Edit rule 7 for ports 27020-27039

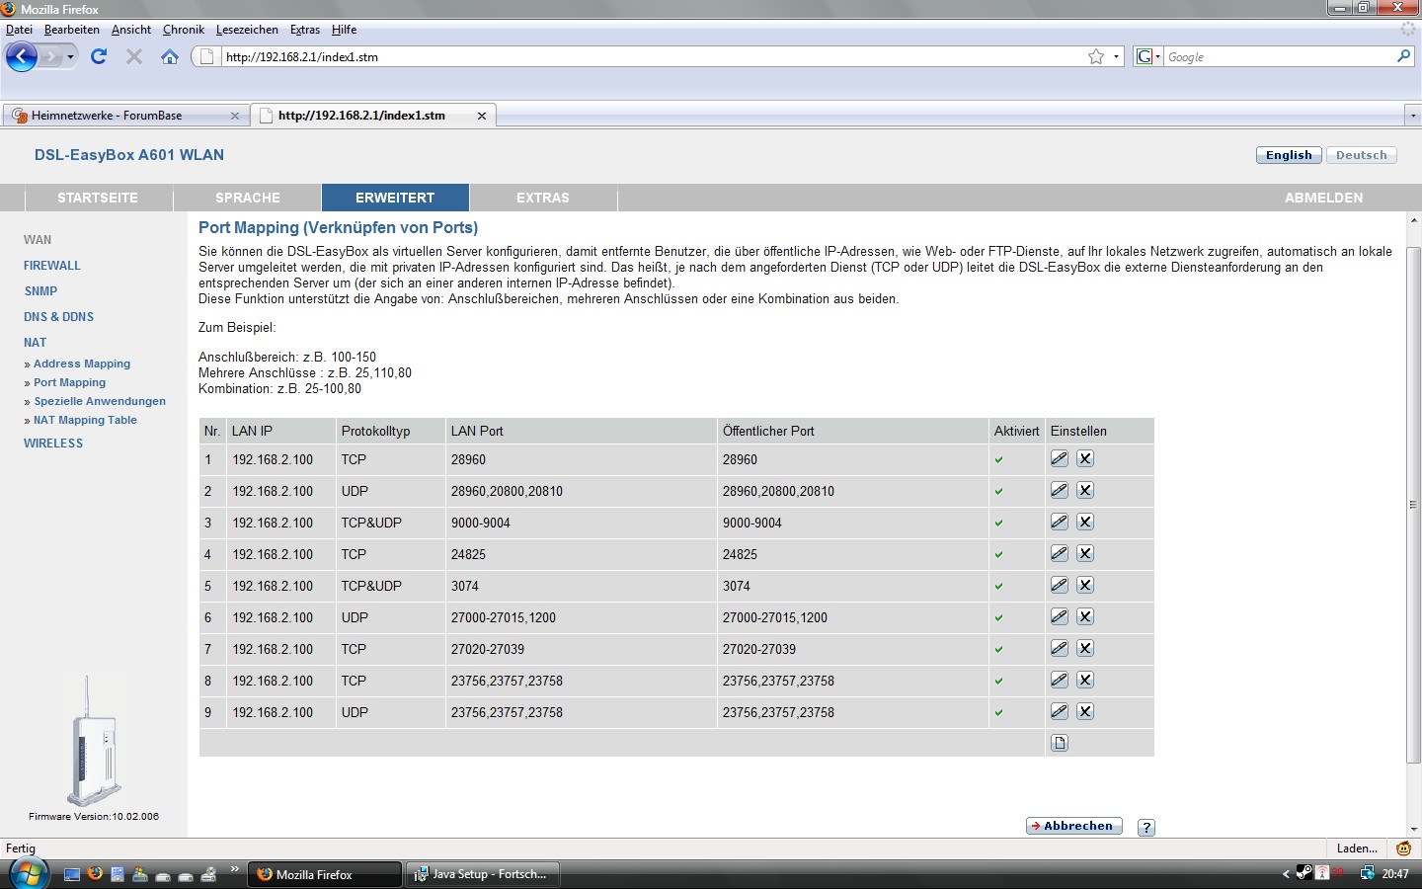pyautogui.click(x=1060, y=648)
